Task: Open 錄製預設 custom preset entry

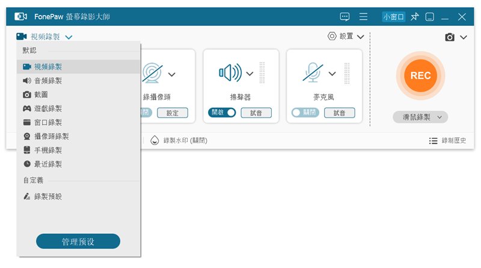Action: pyautogui.click(x=79, y=197)
